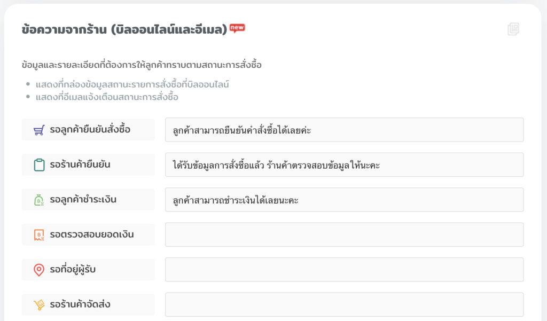This screenshot has width=547, height=321.
Task: Edit the รอร้านค้ายืนยัน message text box
Action: pyautogui.click(x=344, y=165)
